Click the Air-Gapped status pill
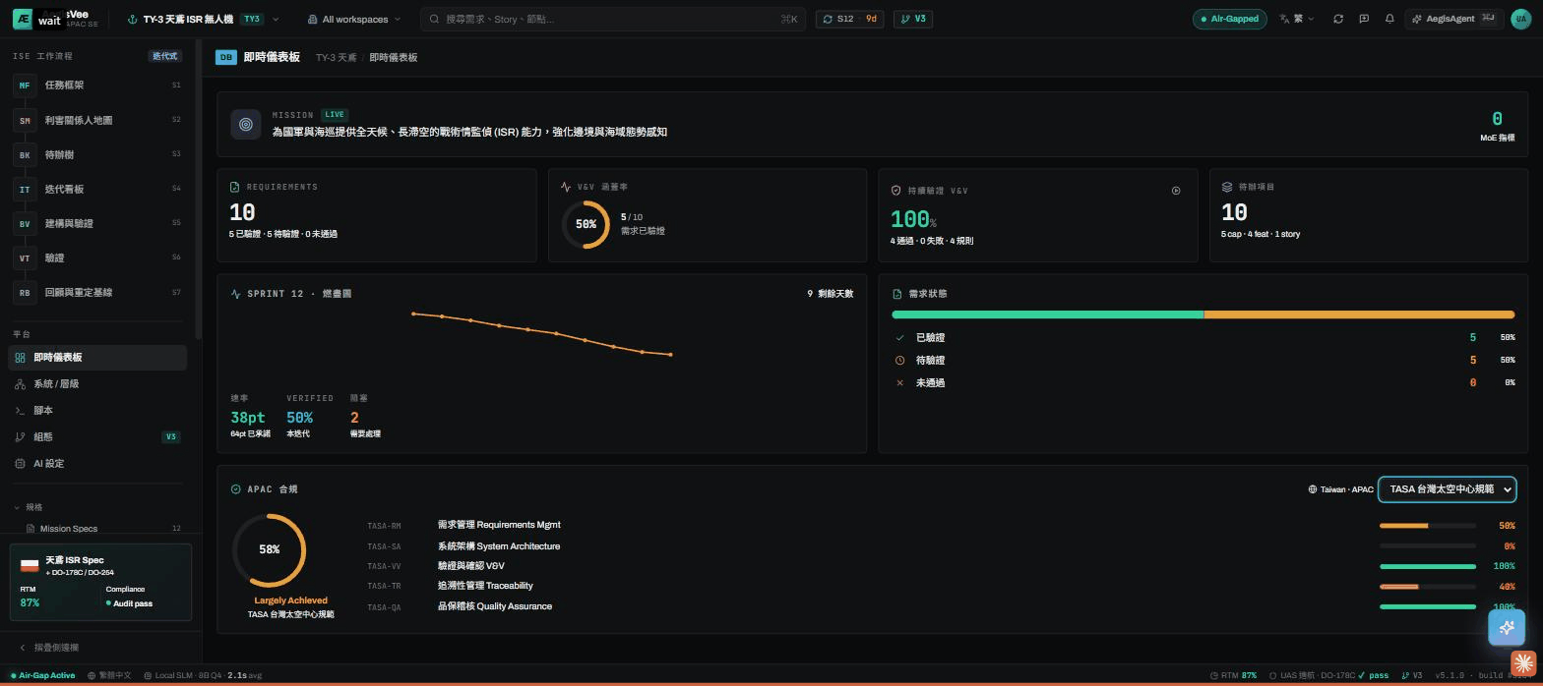Image resolution: width=1543 pixels, height=686 pixels. click(1229, 19)
